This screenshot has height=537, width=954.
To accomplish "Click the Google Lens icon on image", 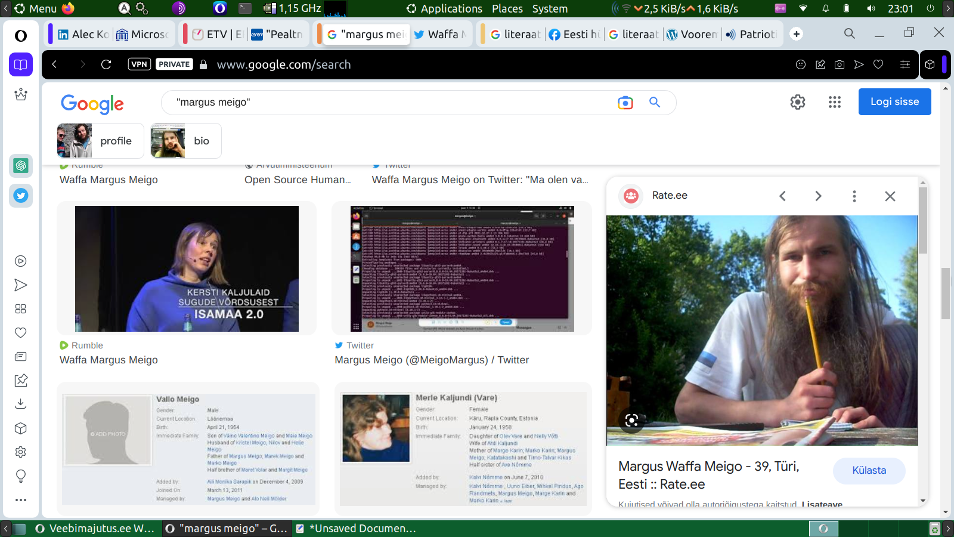I will pos(631,420).
